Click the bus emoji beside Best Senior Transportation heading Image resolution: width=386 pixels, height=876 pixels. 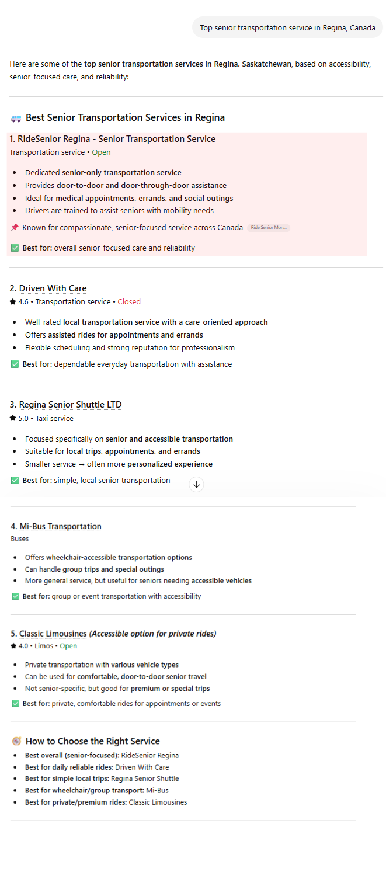(x=16, y=119)
